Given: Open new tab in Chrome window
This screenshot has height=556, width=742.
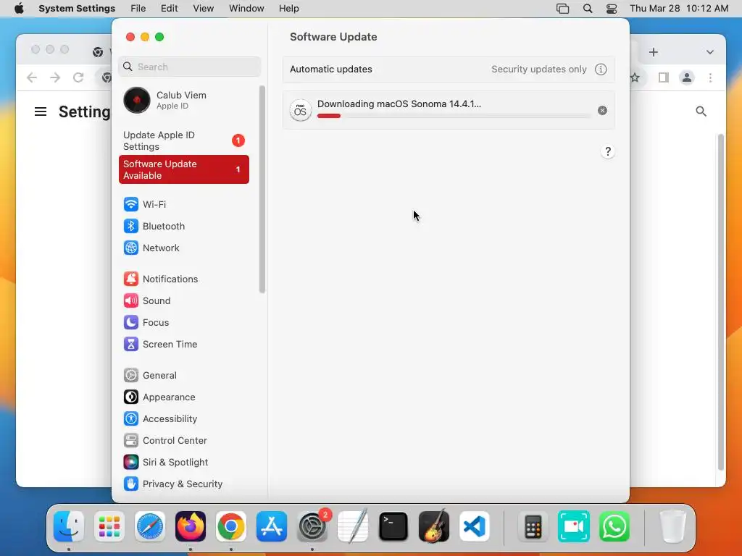Looking at the screenshot, I should 654,52.
